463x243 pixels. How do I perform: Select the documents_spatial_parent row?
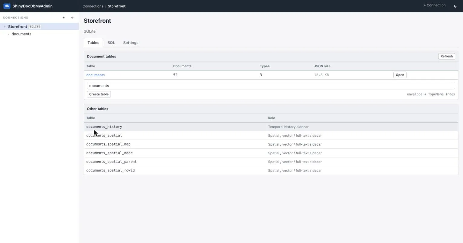coord(271,162)
